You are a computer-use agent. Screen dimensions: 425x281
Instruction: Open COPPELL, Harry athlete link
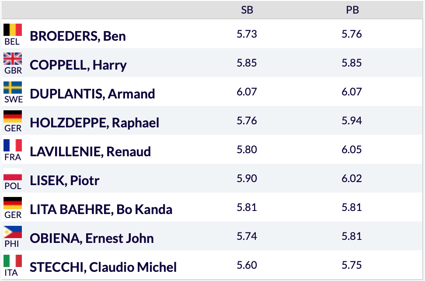coord(78,65)
